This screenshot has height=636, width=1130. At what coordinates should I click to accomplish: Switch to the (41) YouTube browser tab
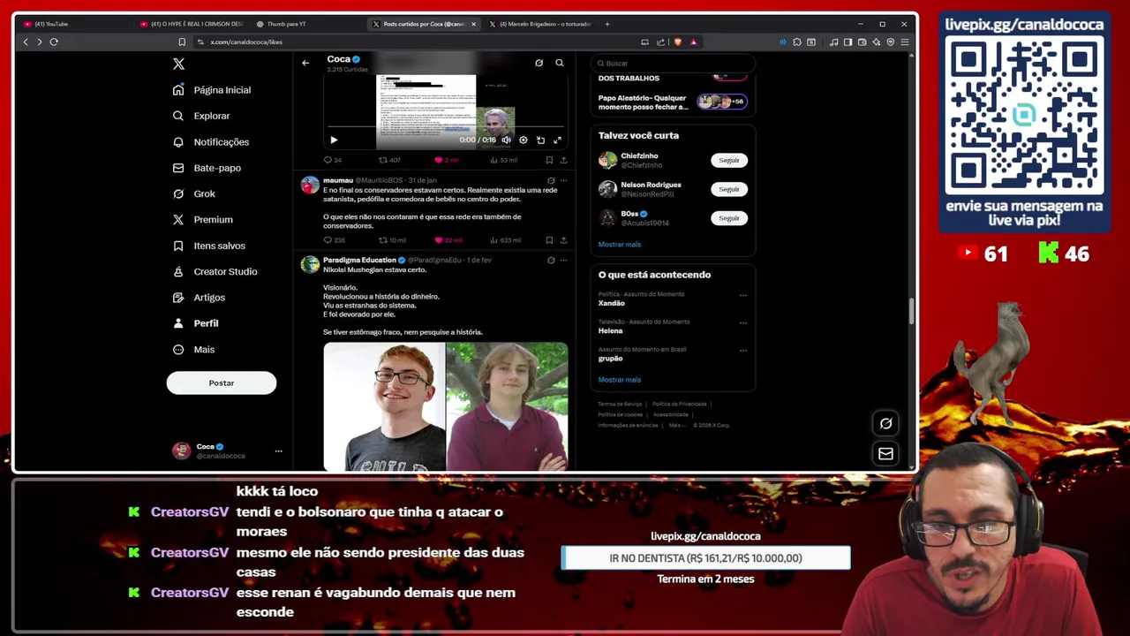coord(75,24)
